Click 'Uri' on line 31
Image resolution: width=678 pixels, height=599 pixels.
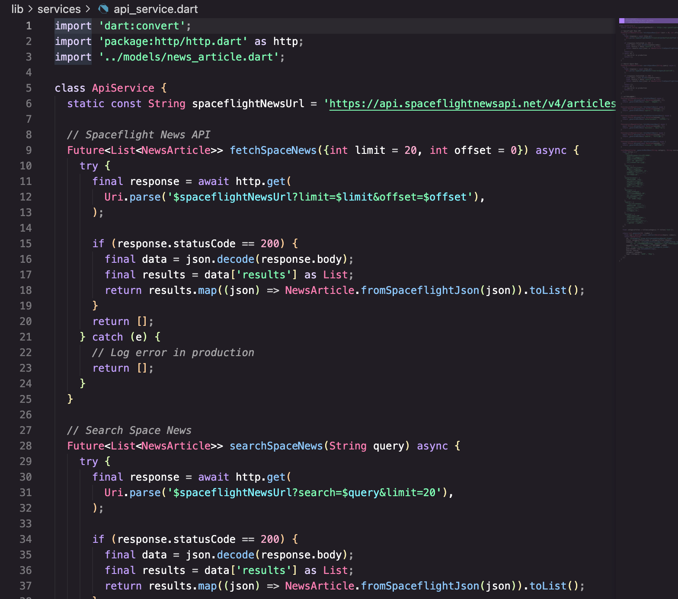click(114, 493)
